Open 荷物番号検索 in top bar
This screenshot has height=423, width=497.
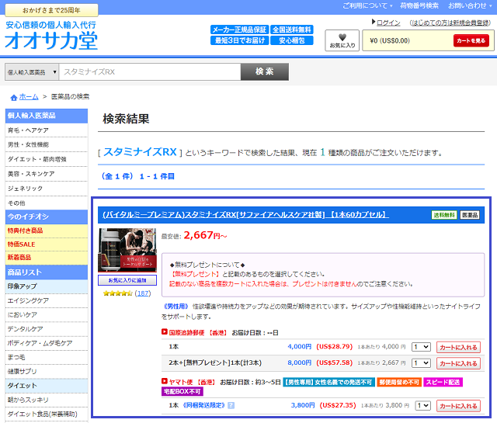point(419,5)
